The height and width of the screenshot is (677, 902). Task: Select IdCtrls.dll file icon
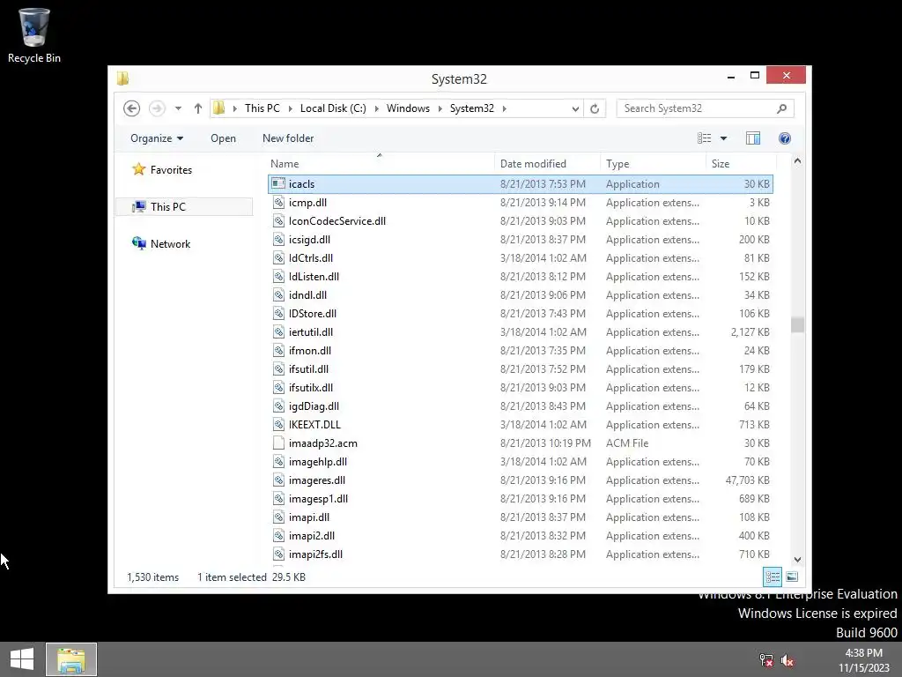pos(278,258)
